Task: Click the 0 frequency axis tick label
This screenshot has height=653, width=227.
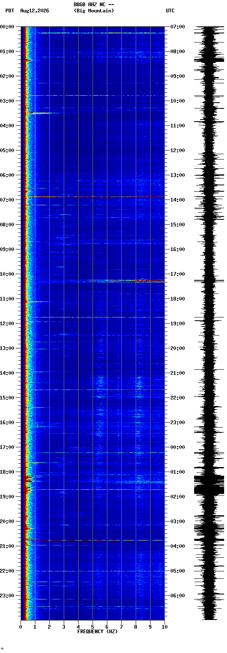Action: tap(21, 627)
